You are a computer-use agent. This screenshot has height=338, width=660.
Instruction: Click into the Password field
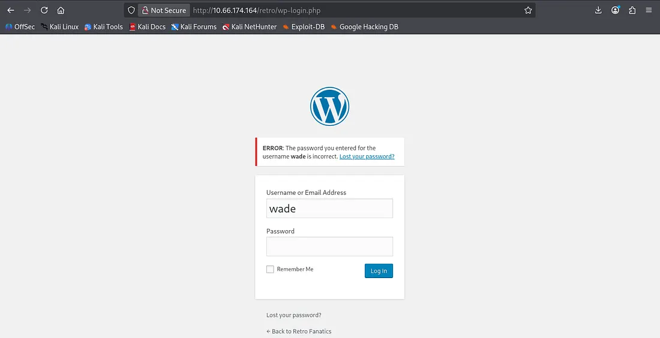329,246
